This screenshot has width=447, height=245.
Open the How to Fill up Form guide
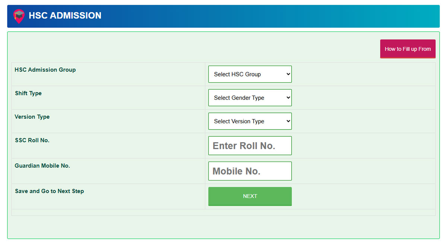point(408,49)
